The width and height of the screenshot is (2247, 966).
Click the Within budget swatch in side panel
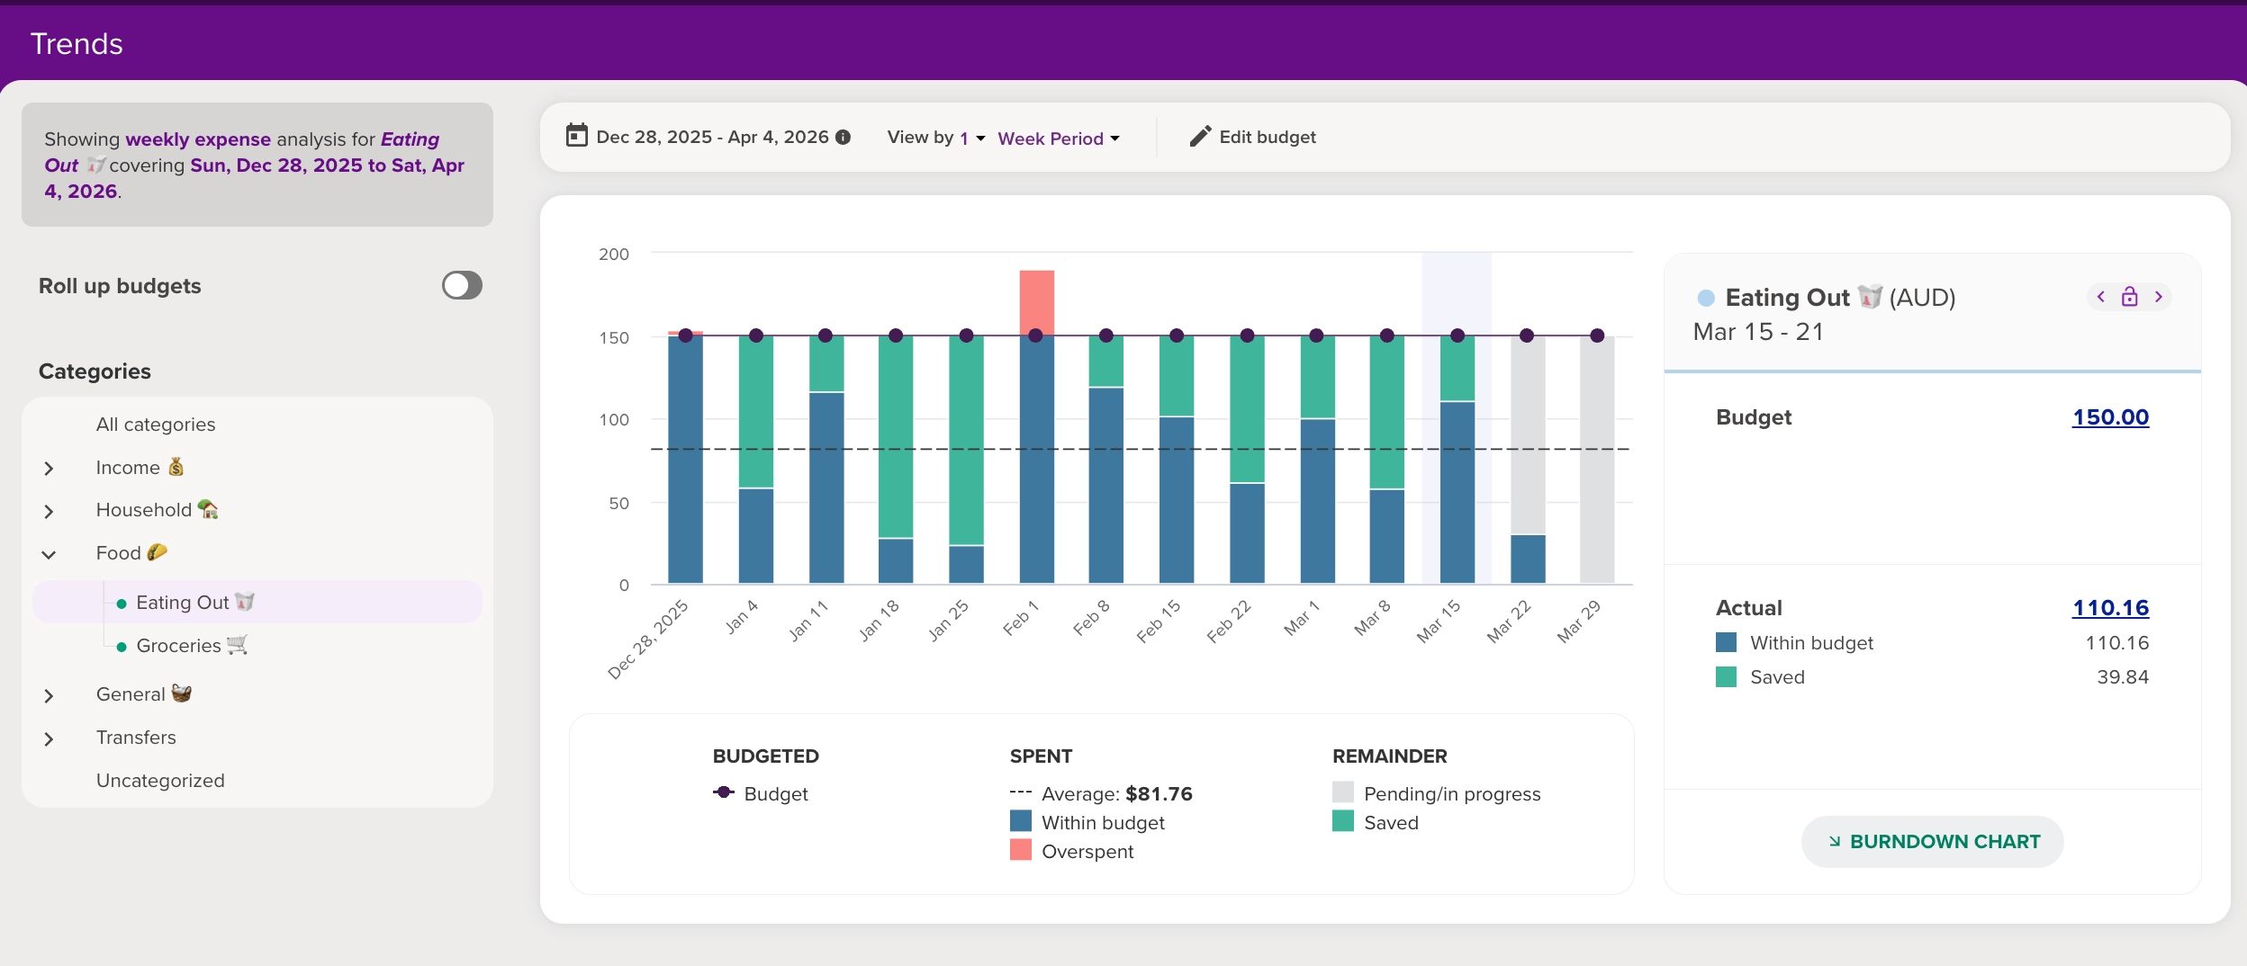1726,642
